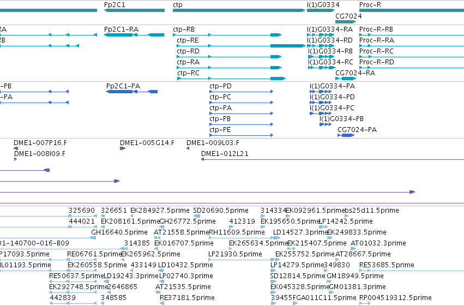Select the EK249833.5prime EST
This screenshot has height=306, width=464.
click(x=329, y=238)
